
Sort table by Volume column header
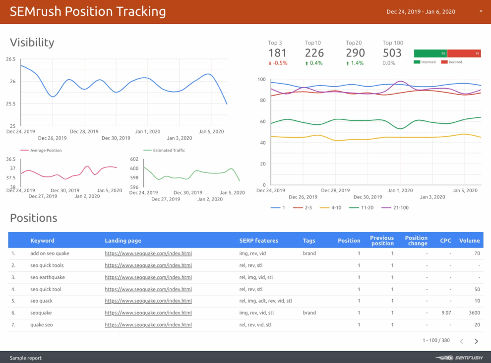pyautogui.click(x=469, y=241)
